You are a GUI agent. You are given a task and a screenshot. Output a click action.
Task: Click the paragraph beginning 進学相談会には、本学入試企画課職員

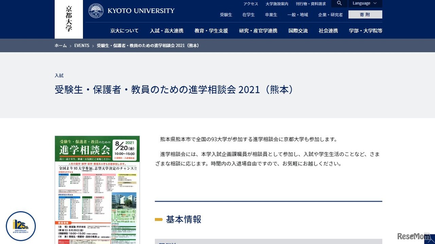tap(267, 159)
